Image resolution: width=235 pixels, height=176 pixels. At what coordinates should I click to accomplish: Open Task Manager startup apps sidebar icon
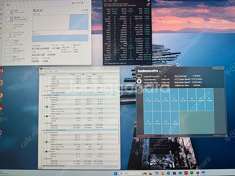(x=1, y=24)
